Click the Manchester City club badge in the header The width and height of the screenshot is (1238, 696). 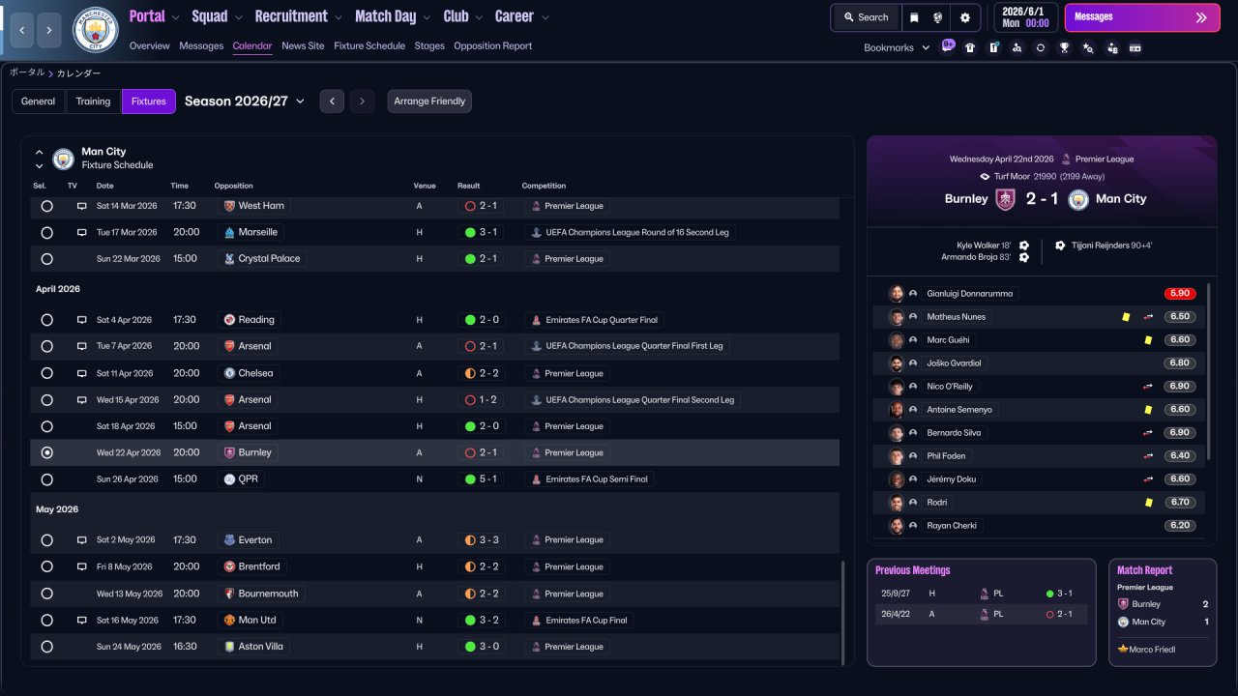tap(95, 30)
